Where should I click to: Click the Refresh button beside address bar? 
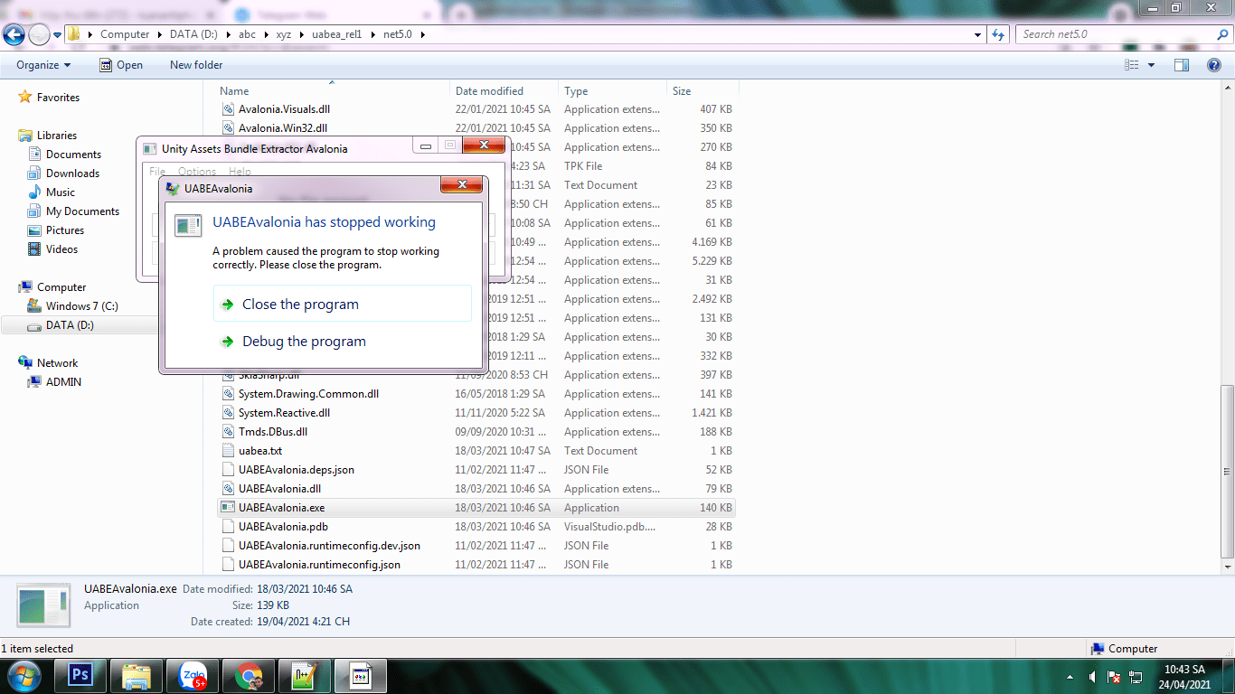[x=998, y=34]
